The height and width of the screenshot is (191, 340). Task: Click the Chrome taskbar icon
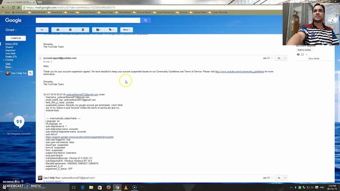(117, 187)
